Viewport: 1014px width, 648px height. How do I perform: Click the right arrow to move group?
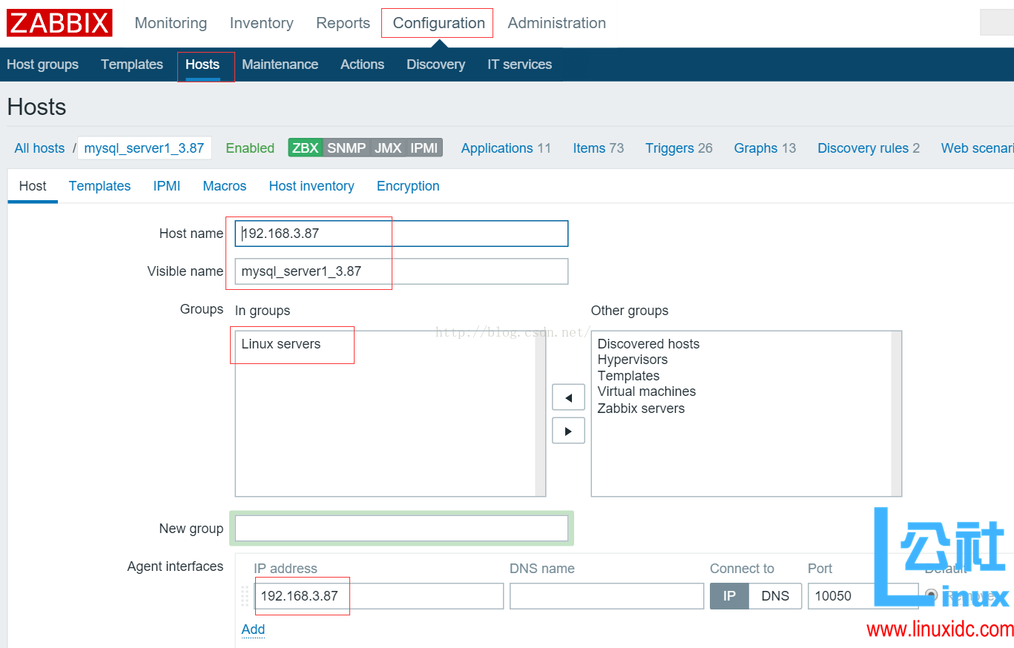coord(567,430)
